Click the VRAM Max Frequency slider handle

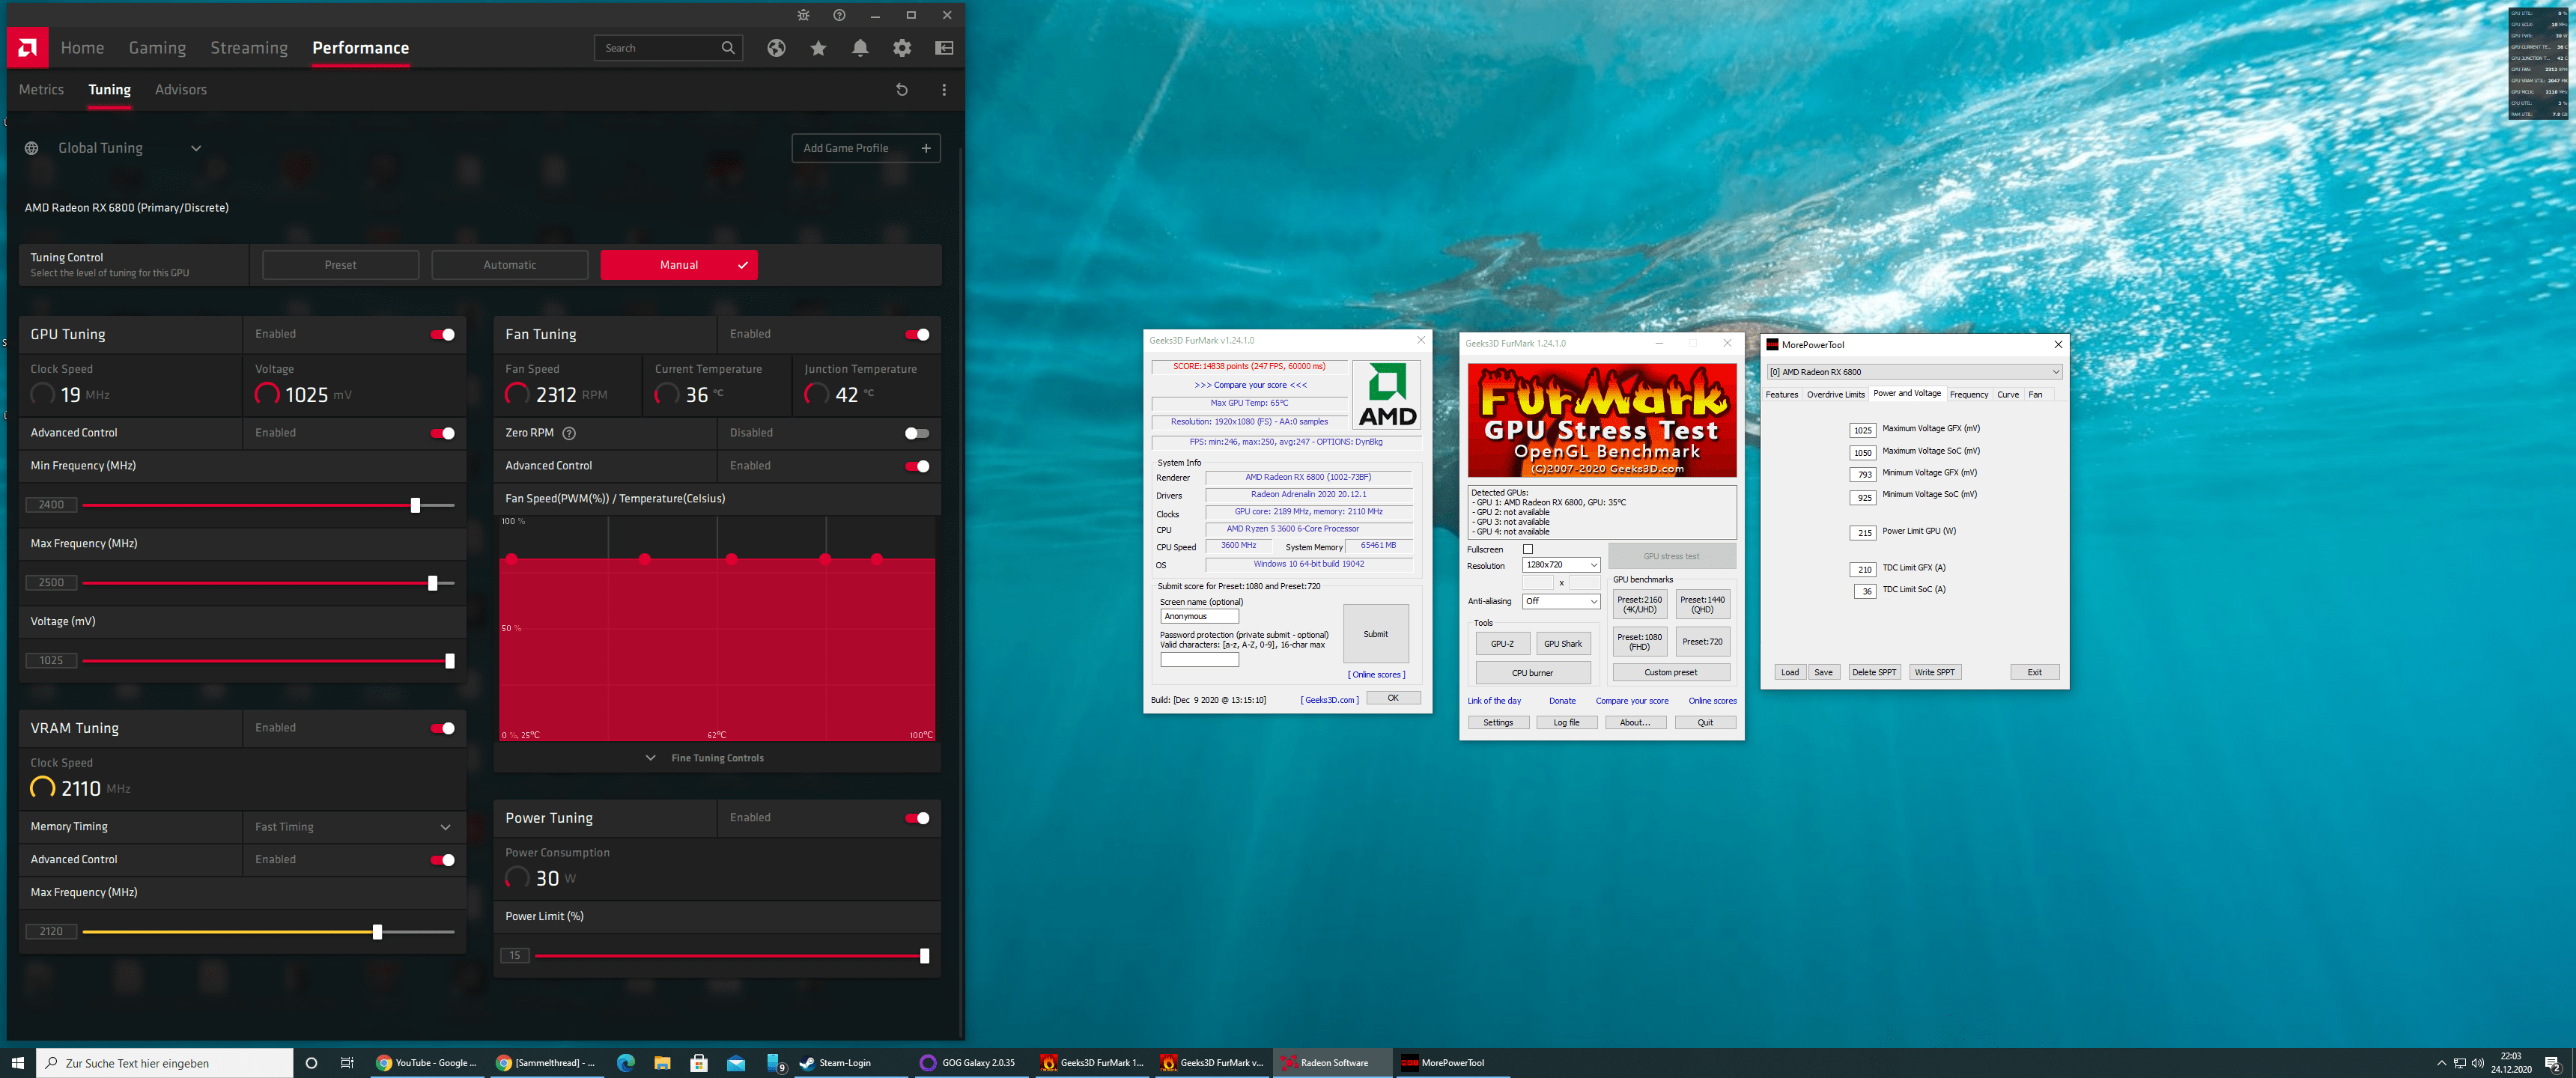click(x=377, y=932)
